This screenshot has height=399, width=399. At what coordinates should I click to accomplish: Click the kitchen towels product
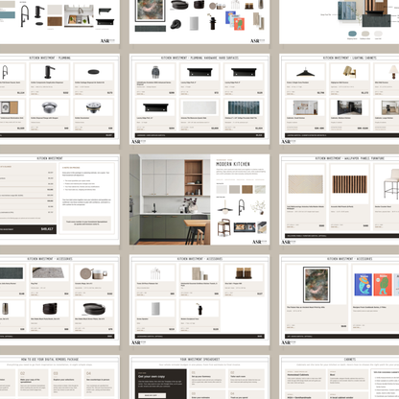click(x=199, y=273)
